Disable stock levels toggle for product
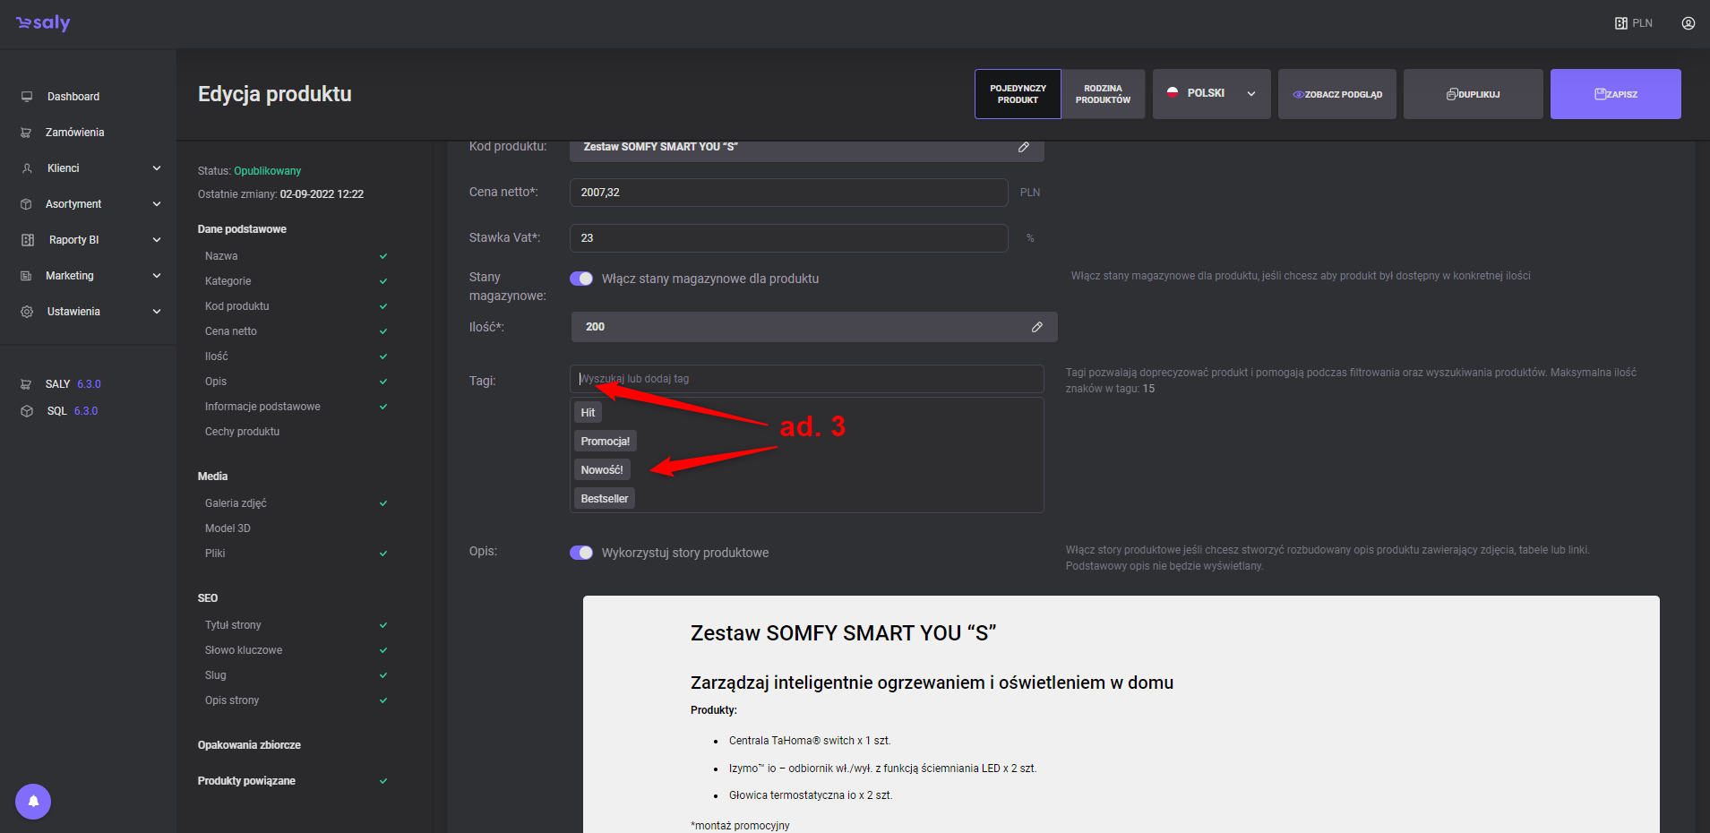The image size is (1710, 833). point(581,279)
